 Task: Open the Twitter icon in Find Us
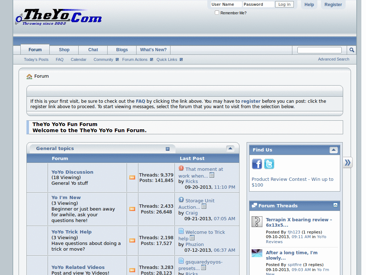pos(269,164)
